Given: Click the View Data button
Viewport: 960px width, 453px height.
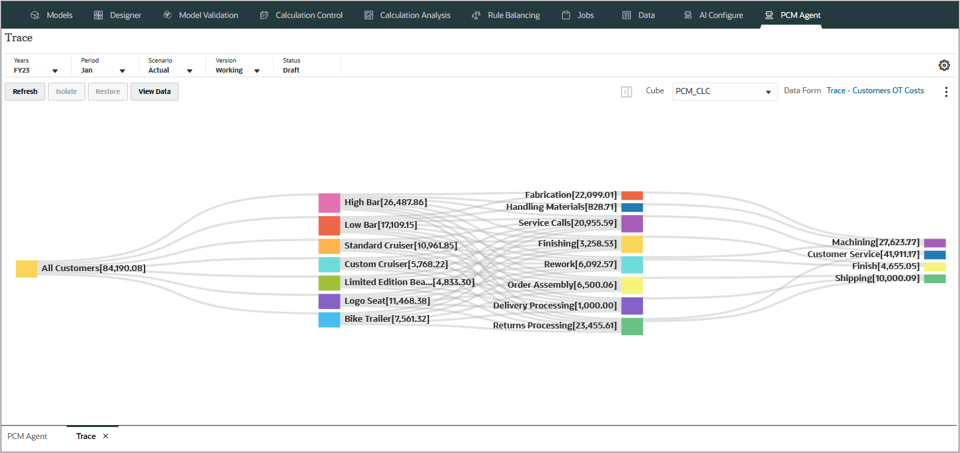Looking at the screenshot, I should coord(155,92).
